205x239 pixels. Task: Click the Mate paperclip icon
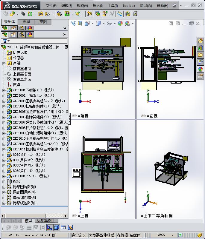tap(23, 14)
